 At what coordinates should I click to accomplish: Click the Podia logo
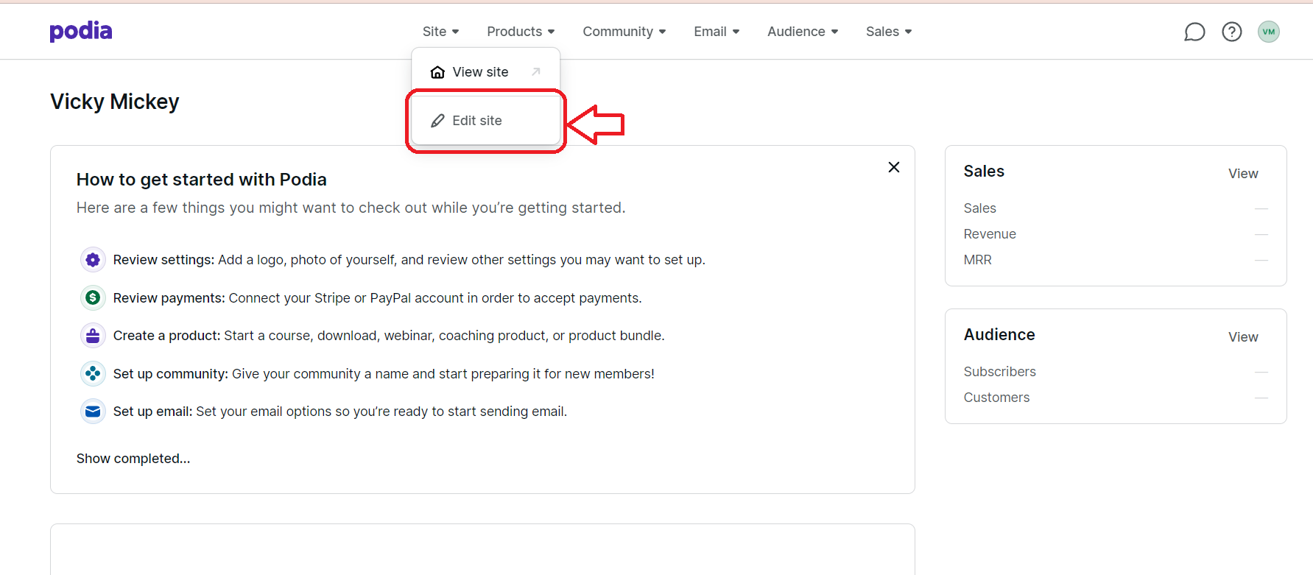coord(81,31)
